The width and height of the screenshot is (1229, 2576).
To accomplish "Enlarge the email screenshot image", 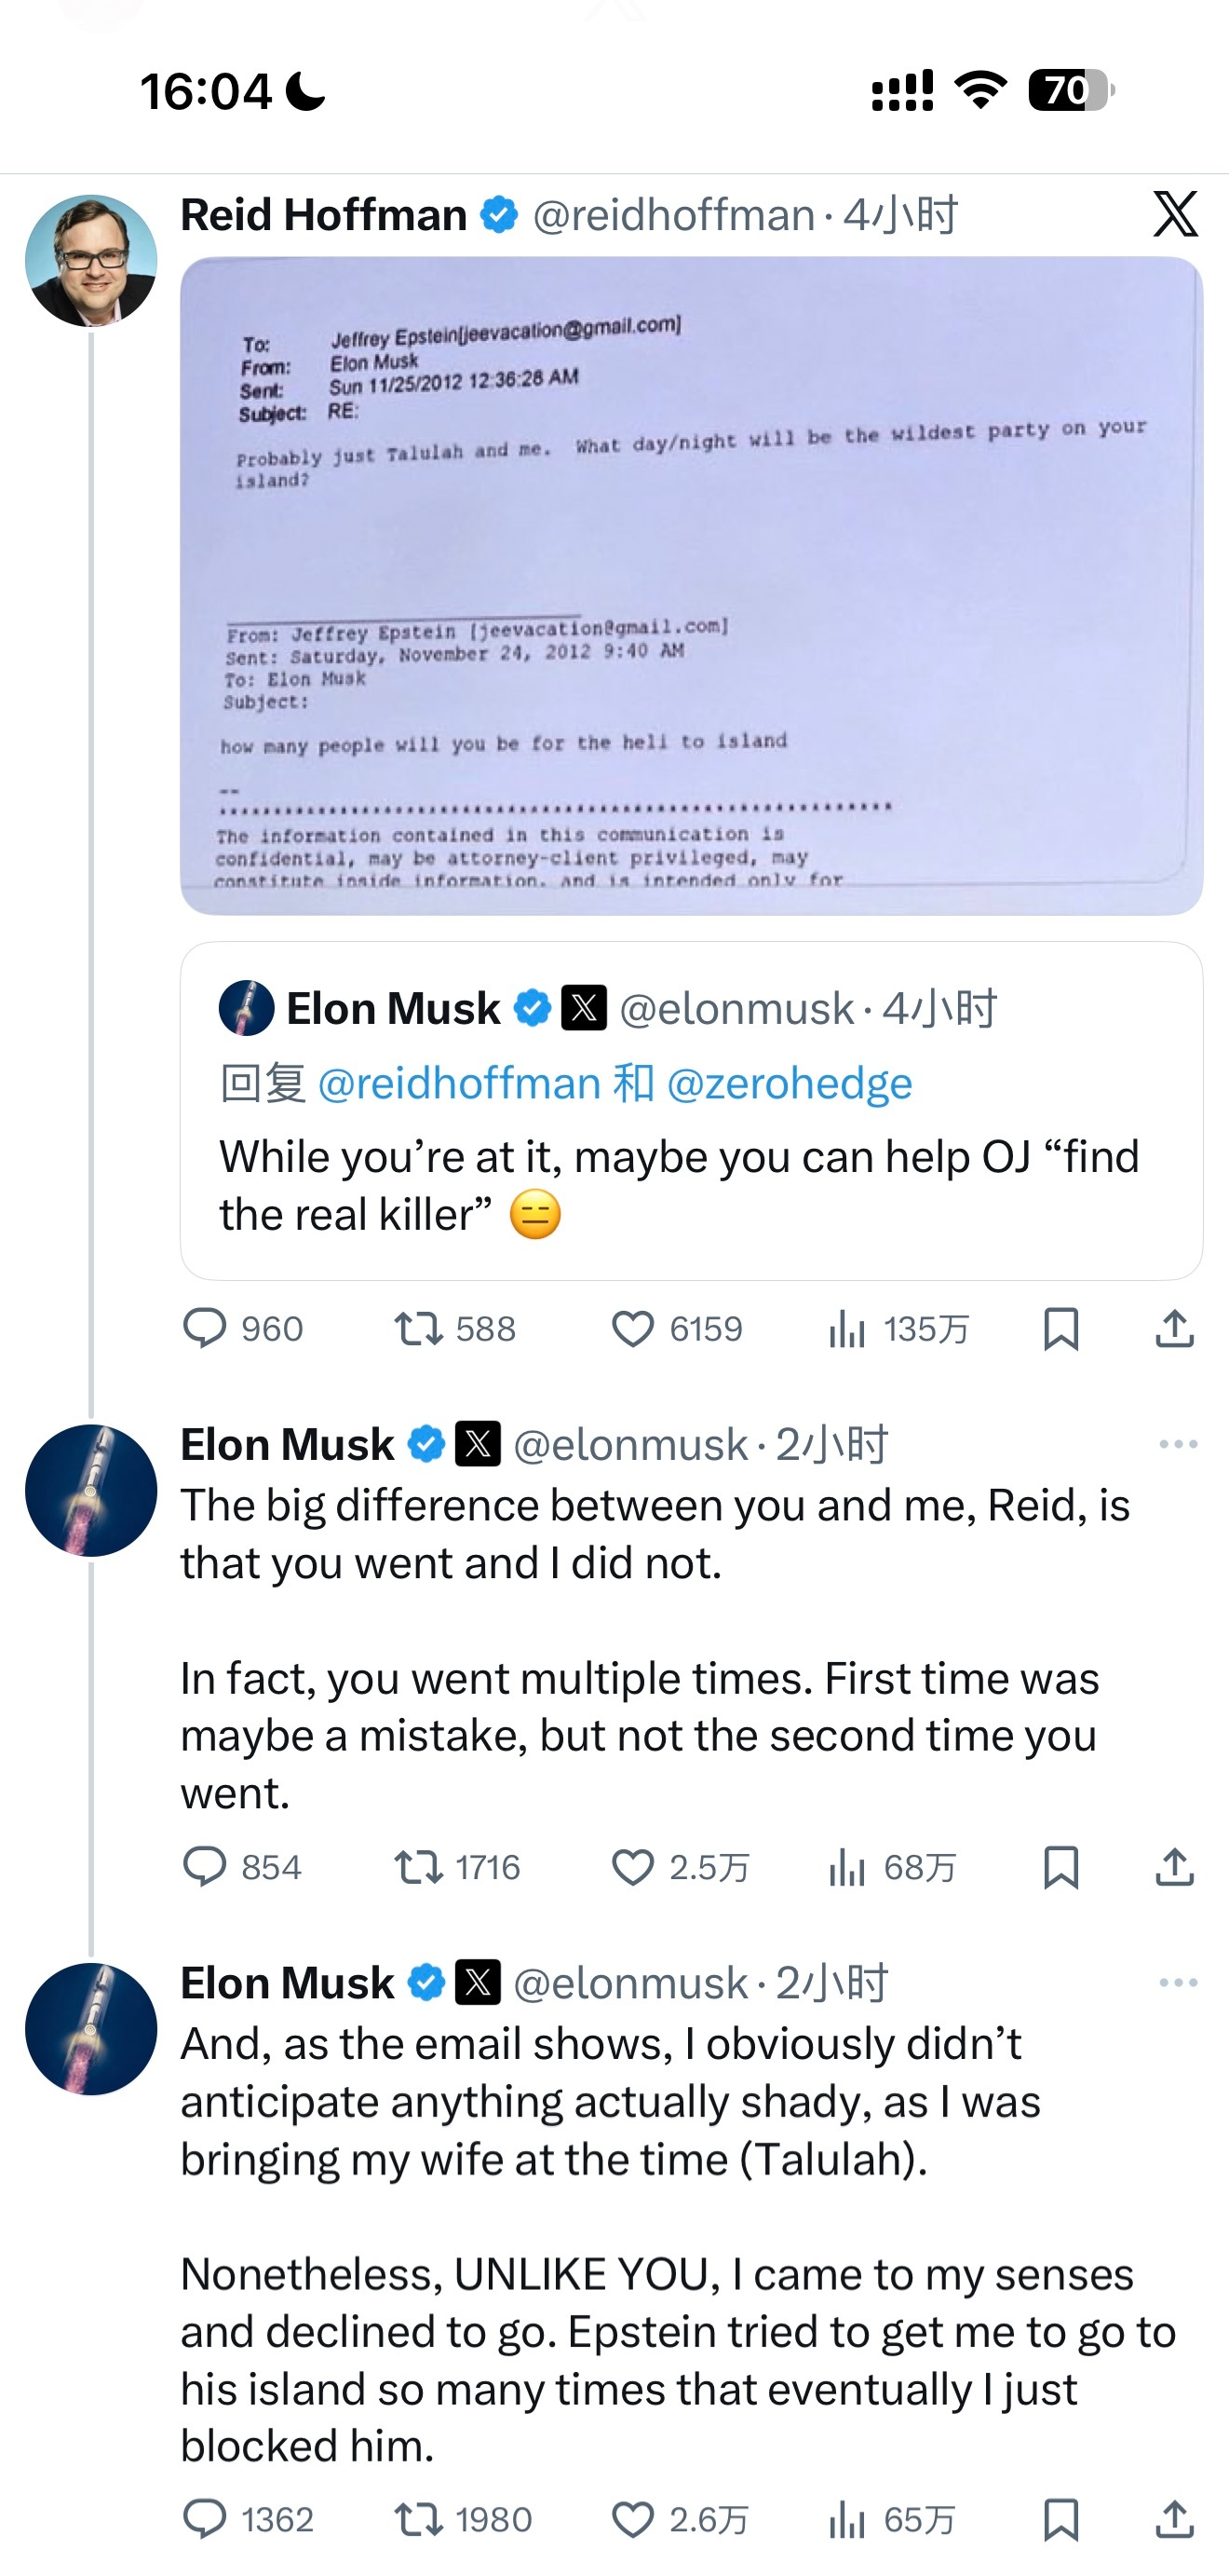I will (691, 585).
